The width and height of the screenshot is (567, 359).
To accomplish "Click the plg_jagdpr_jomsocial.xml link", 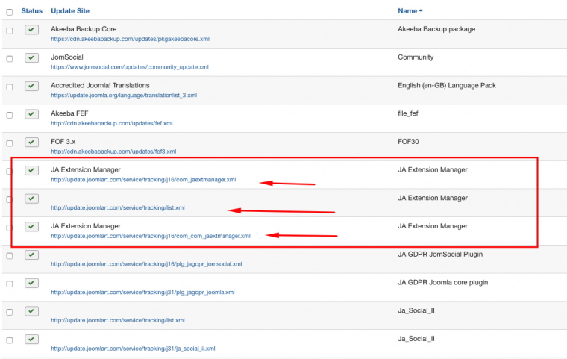I will tap(146, 264).
